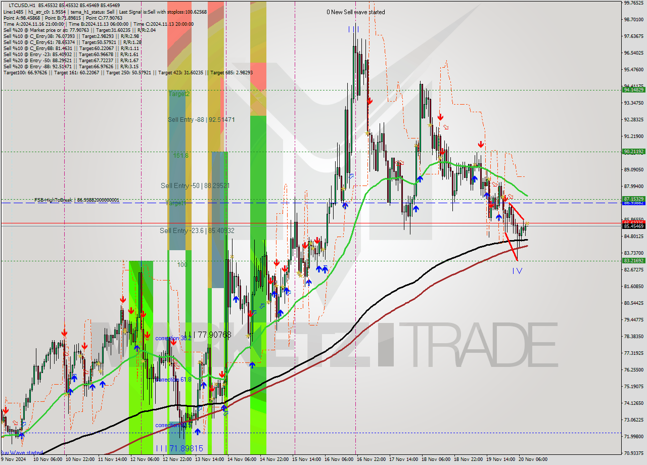The width and height of the screenshot is (647, 465).
Task: Click the 'correction 61.8' label
Action: tap(173, 380)
